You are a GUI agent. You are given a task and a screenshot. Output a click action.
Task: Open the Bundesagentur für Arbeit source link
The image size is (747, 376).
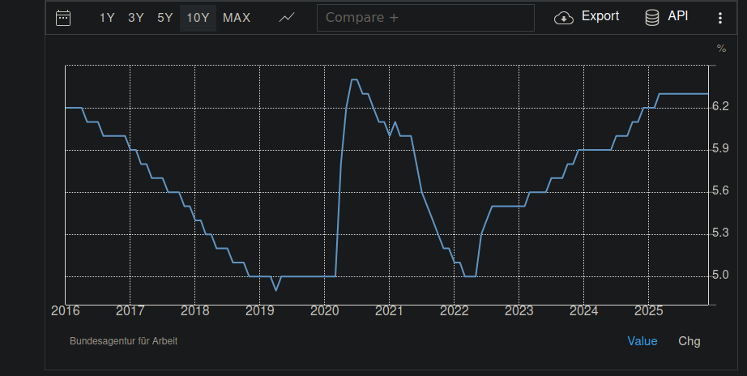[123, 341]
